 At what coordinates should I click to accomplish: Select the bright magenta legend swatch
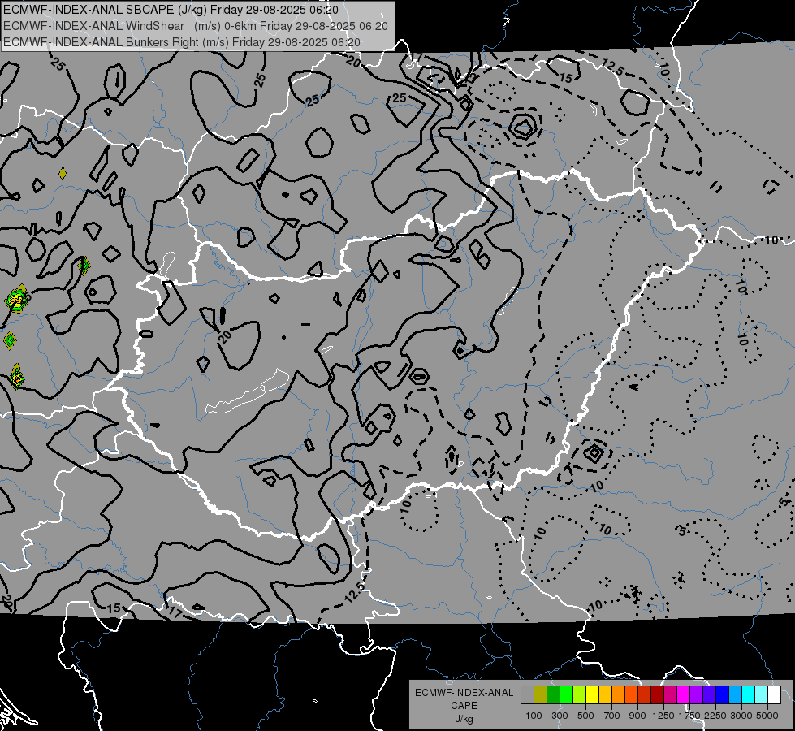tap(684, 695)
